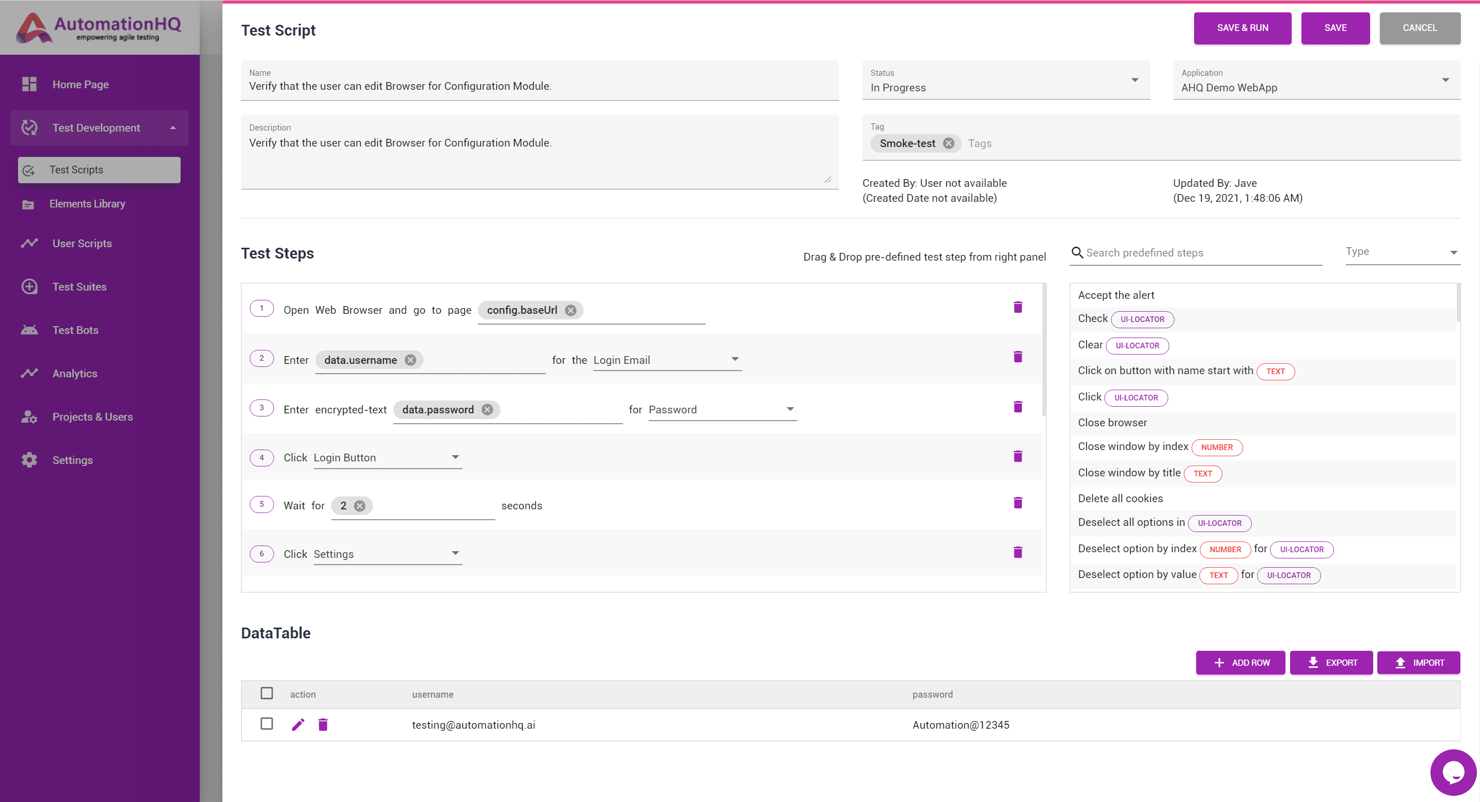Delete test step 1 using its trash icon
This screenshot has width=1480, height=802.
click(x=1018, y=307)
